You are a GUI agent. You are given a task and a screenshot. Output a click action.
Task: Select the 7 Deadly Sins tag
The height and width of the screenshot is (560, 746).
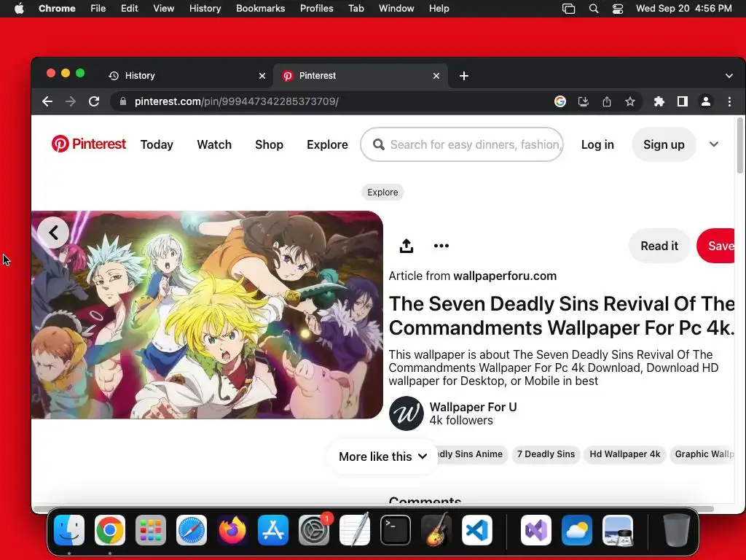(546, 454)
